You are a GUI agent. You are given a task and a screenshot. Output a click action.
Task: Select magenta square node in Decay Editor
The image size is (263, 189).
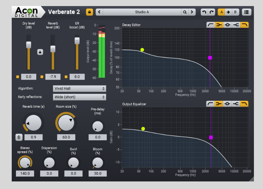coord(210,58)
